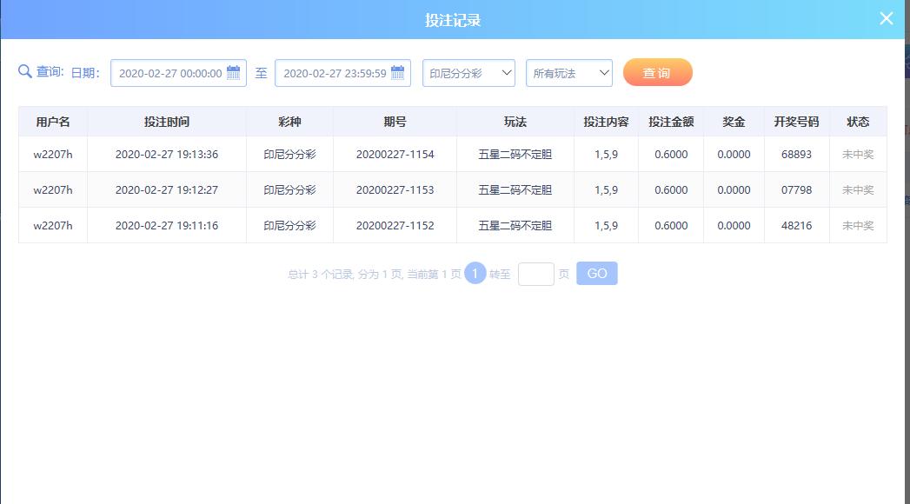The image size is (910, 504).
Task: Select period number 20200227-1153
Action: [x=395, y=189]
